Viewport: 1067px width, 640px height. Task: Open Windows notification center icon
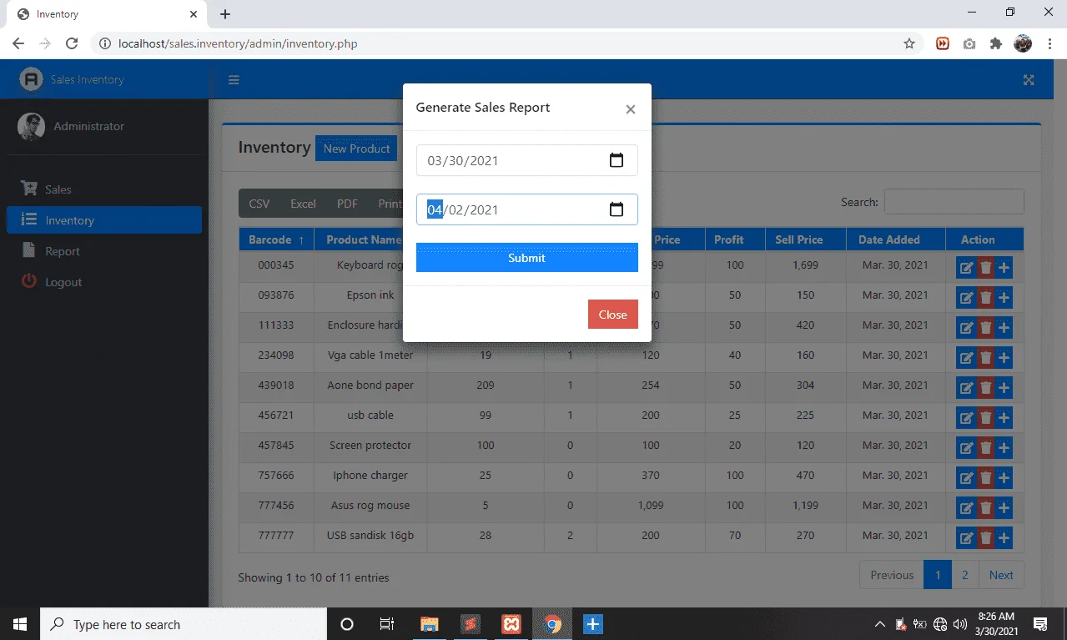(x=1040, y=624)
